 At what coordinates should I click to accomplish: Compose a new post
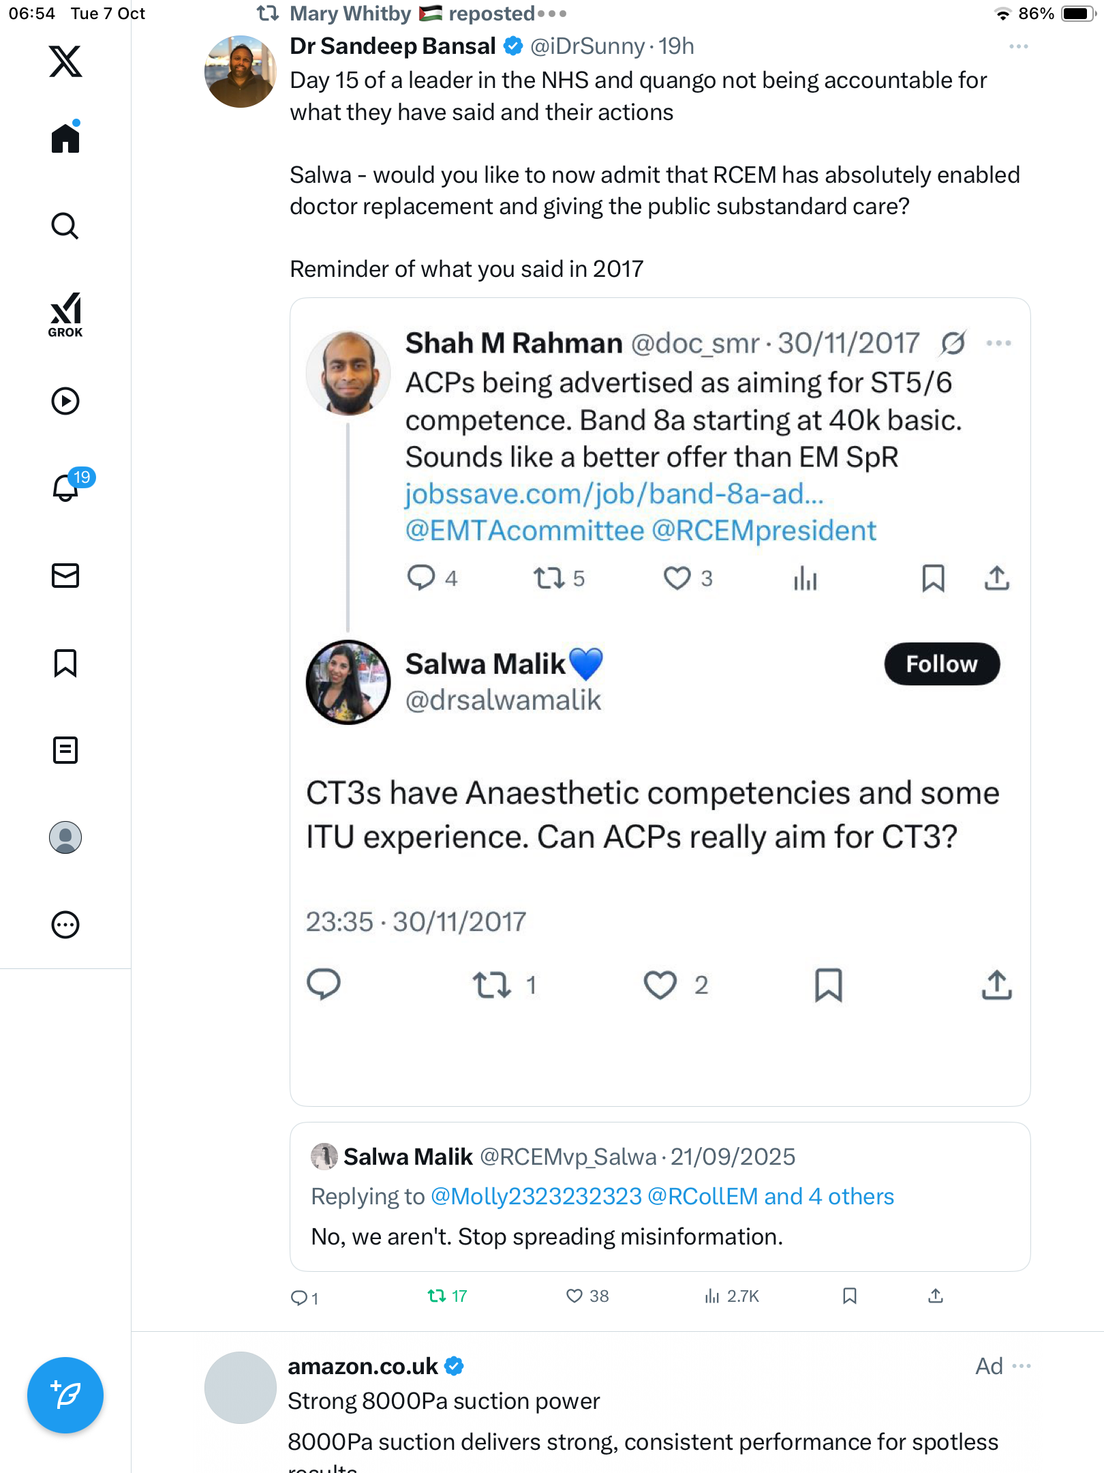point(65,1395)
